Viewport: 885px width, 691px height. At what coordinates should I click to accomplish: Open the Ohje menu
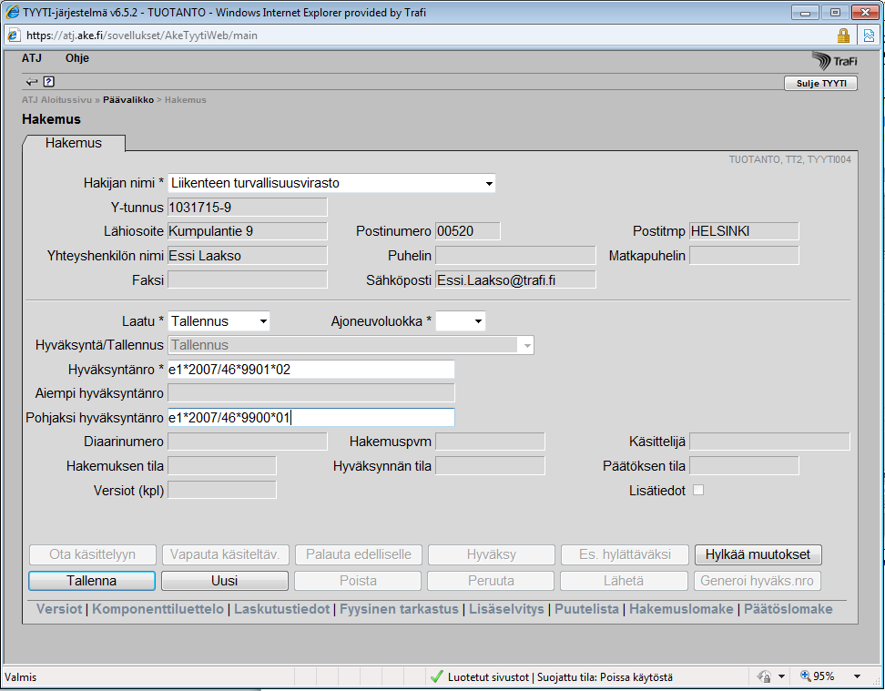click(x=77, y=58)
